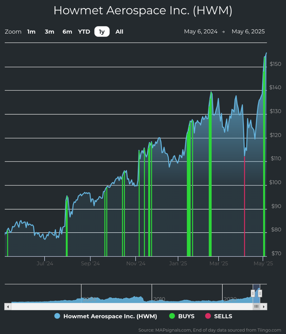This screenshot has height=334, width=286.
Task: Select the 1m zoom range
Action: click(31, 32)
